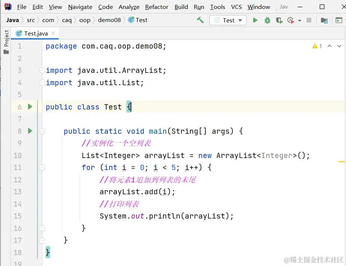Click the package statement on line 1
Image resolution: width=346 pixels, height=266 pixels.
(x=106, y=46)
